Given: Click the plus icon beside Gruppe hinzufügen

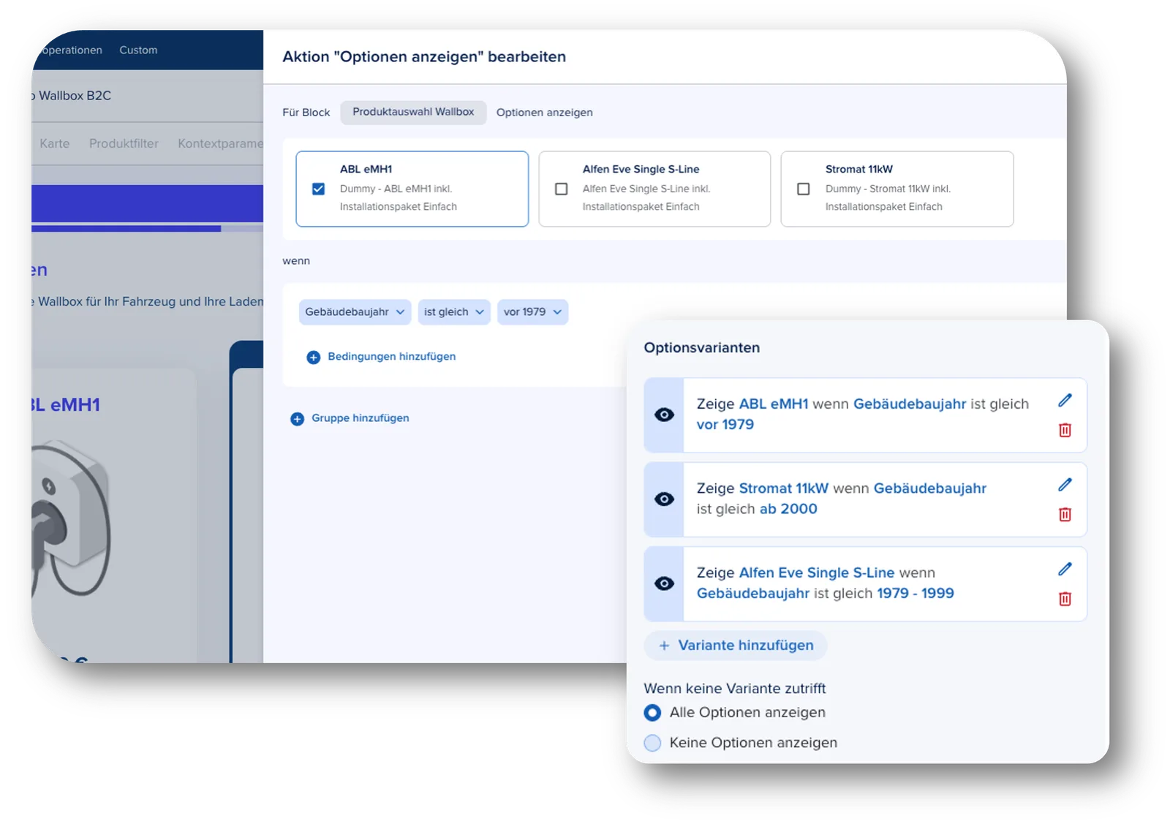Looking at the screenshot, I should pyautogui.click(x=297, y=419).
